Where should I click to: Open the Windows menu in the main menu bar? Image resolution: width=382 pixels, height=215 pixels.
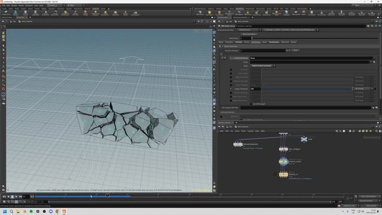coord(29,5)
